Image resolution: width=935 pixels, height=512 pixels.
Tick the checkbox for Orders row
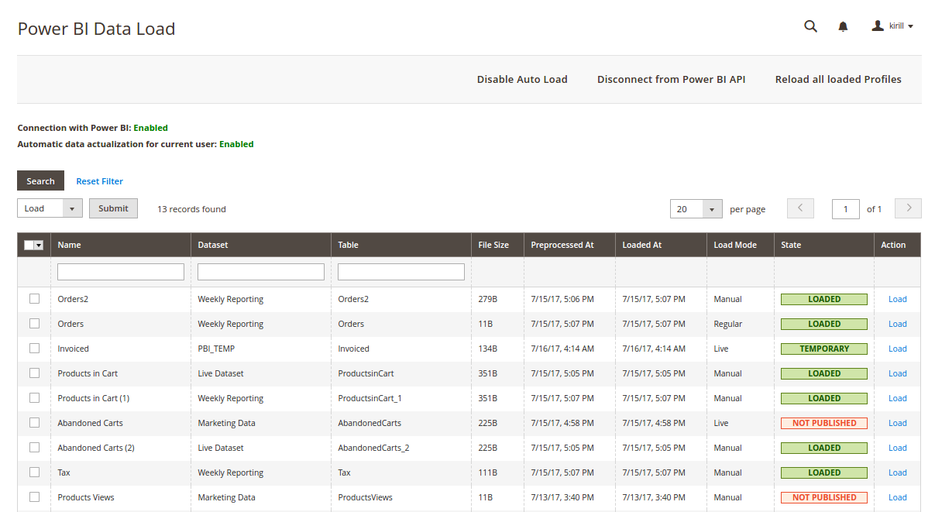click(x=34, y=324)
